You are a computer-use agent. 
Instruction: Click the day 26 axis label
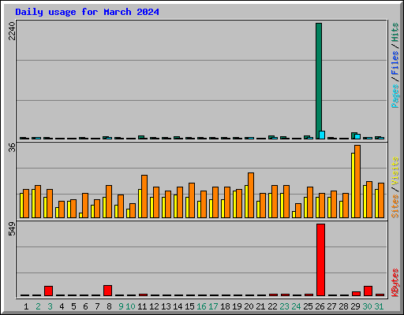320,306
